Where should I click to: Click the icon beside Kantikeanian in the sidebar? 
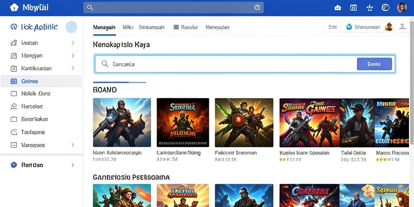(x=14, y=69)
